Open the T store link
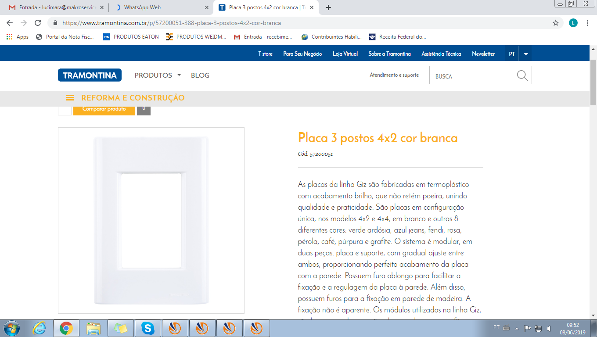 pos(265,54)
